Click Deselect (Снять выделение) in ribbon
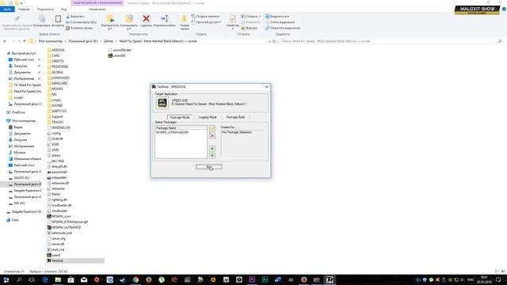The image size is (507, 285). click(280, 22)
